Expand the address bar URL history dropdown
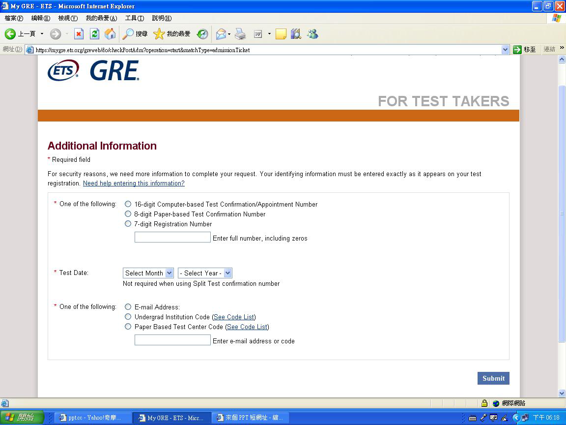The height and width of the screenshot is (425, 566). 506,50
